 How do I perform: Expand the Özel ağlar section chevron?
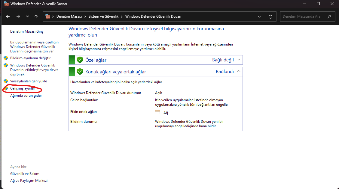[239, 60]
